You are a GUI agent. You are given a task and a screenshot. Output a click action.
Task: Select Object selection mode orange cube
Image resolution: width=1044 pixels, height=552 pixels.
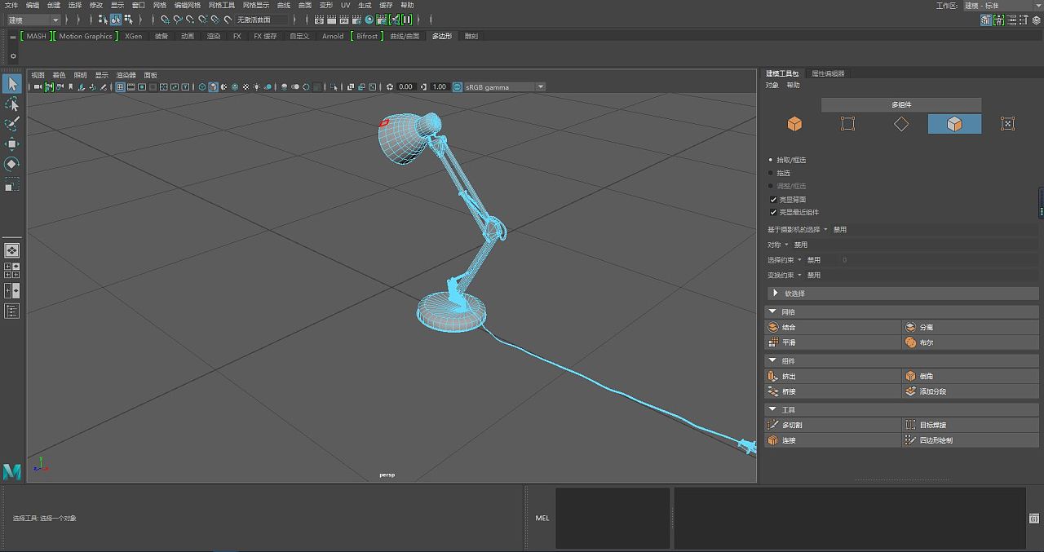pyautogui.click(x=794, y=124)
